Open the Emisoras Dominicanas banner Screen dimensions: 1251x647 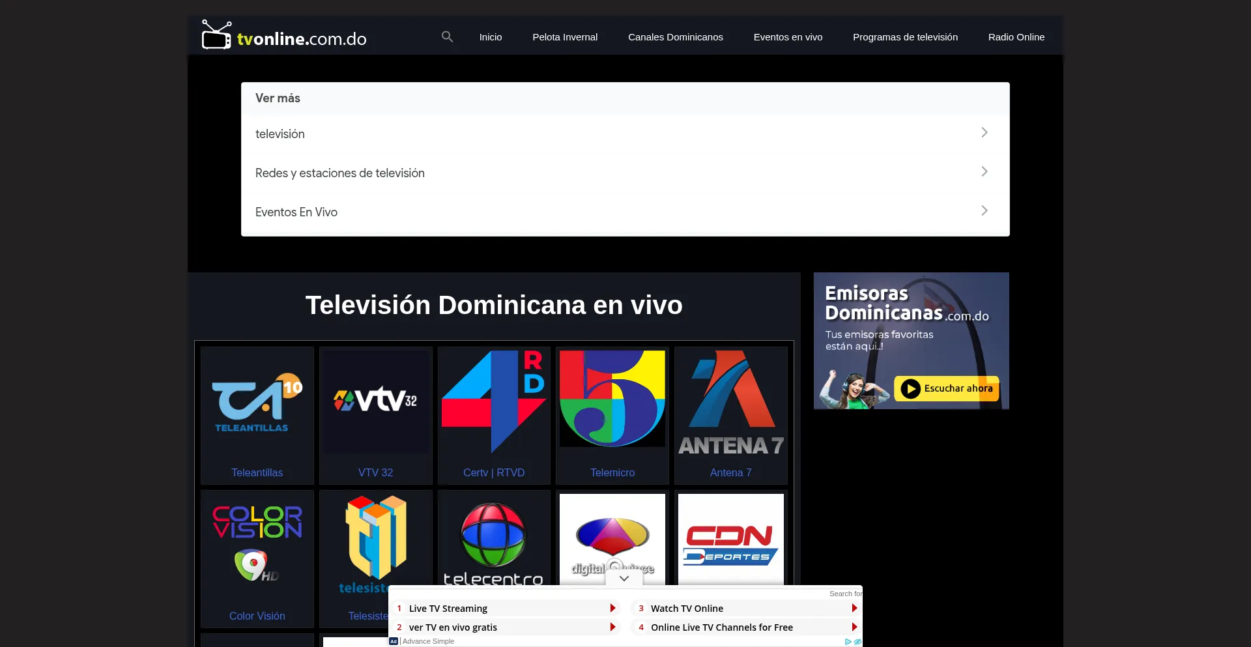pyautogui.click(x=911, y=341)
